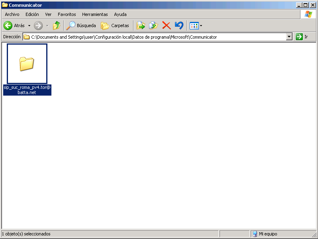Screen dimensions: 318x239
Task: Click the sip_suc_roma_pv4.tor@batta.net folder name label
Action: 27,90
